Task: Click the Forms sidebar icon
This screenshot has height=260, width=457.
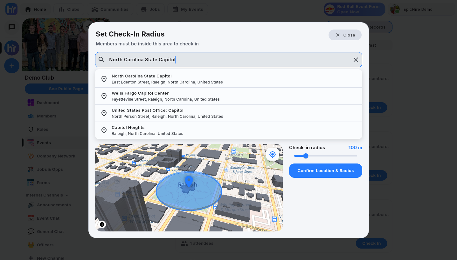Action: pyautogui.click(x=31, y=183)
